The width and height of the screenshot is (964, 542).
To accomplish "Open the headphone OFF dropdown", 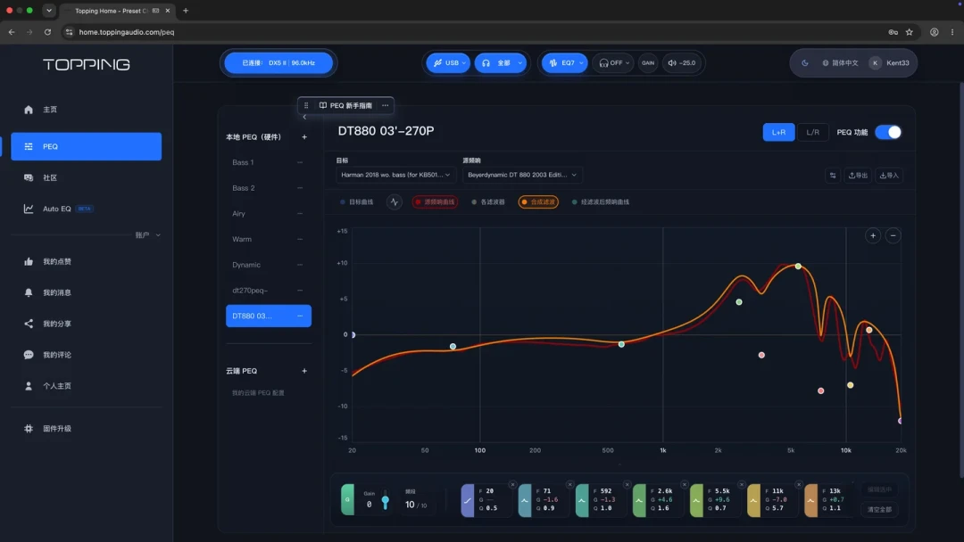I will click(x=613, y=62).
